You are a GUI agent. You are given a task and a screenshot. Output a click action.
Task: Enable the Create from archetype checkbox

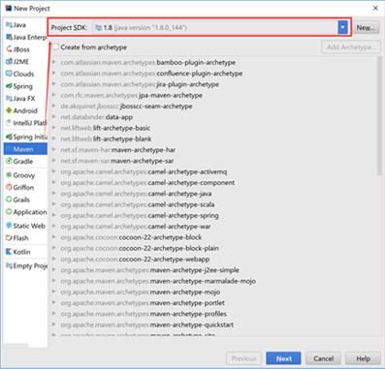(55, 47)
